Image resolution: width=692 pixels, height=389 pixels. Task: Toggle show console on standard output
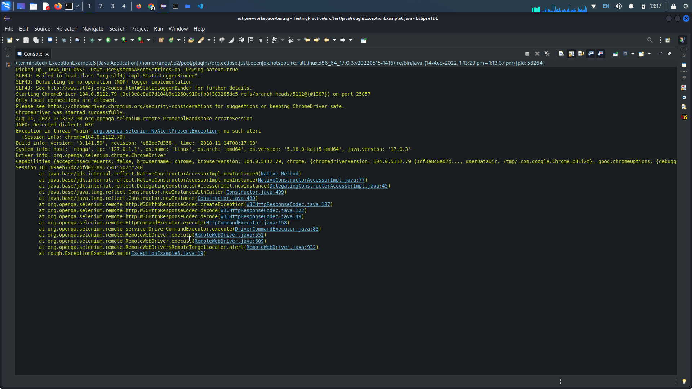[x=591, y=54]
